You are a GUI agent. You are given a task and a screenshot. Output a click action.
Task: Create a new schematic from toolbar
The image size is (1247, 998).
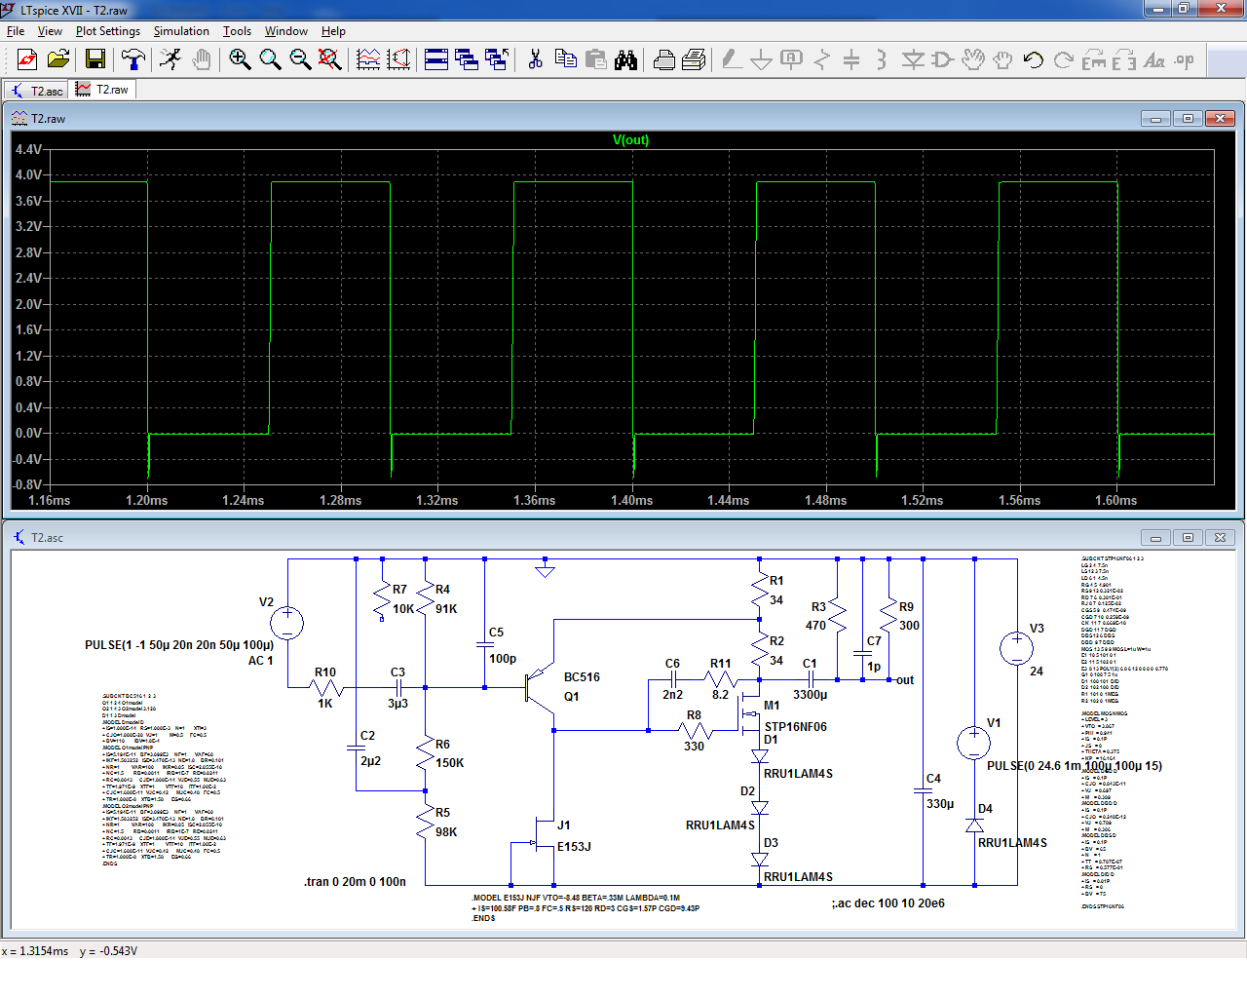coord(27,60)
